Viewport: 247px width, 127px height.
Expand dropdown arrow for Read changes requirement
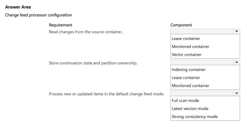(237, 31)
